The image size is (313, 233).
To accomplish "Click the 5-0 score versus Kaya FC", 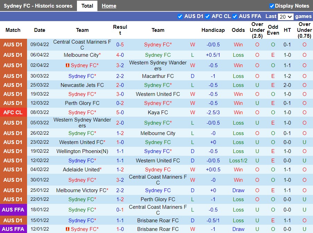I will pos(120,112).
